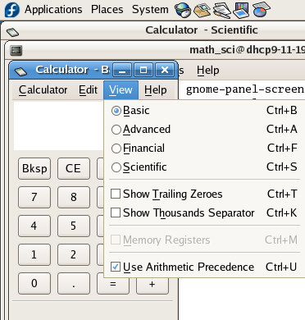This screenshot has width=305, height=320.
Task: Open the calculator's Help menu
Action: [x=156, y=90]
